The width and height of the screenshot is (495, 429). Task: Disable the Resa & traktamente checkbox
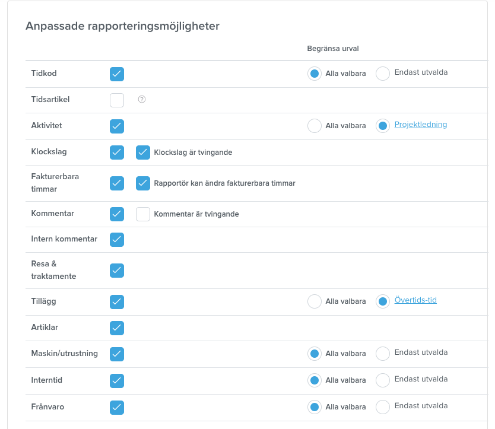pyautogui.click(x=117, y=271)
